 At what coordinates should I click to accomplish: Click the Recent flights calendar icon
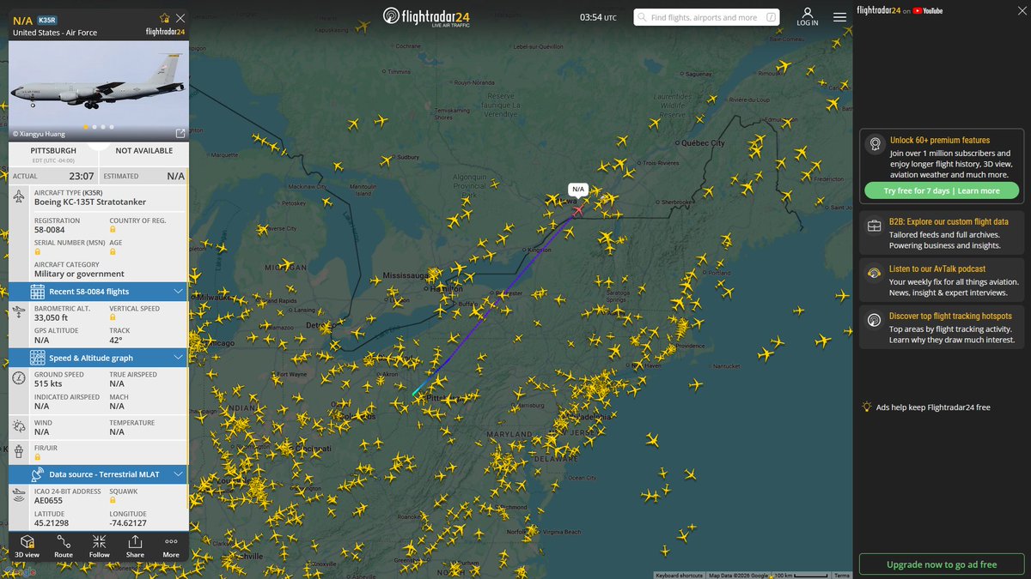37,292
